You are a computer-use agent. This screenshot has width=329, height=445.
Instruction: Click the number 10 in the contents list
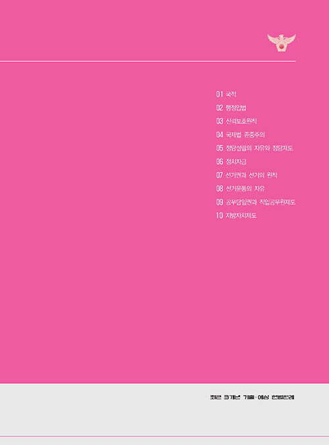coord(220,215)
